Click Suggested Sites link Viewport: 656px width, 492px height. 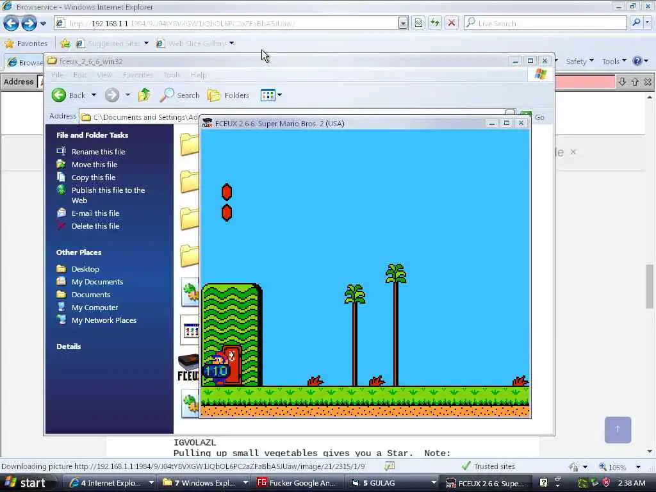(113, 43)
